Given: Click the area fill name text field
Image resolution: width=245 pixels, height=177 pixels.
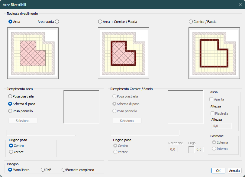Looking at the screenshot, I should 41,133.
